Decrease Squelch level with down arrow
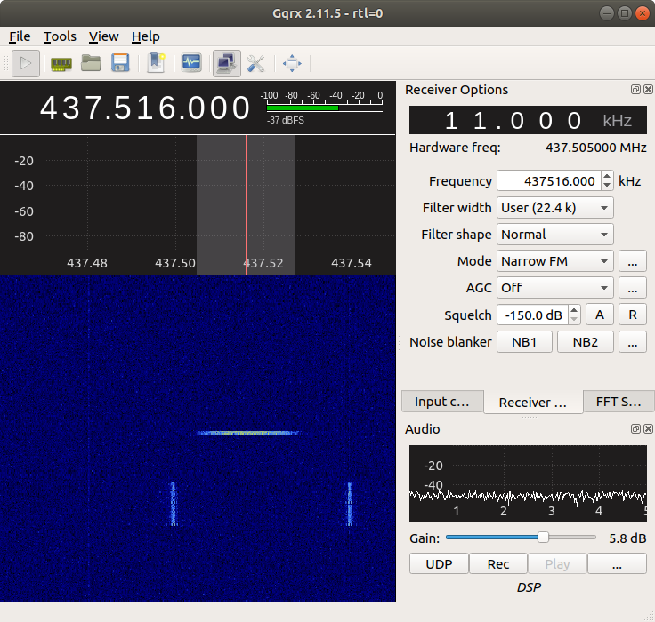Viewport: 655px width, 622px height. (574, 320)
